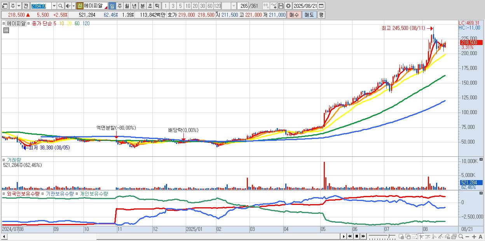Screen dimensions: 485x241
Task: Select interval 3 tab
Action: click(x=173, y=6)
